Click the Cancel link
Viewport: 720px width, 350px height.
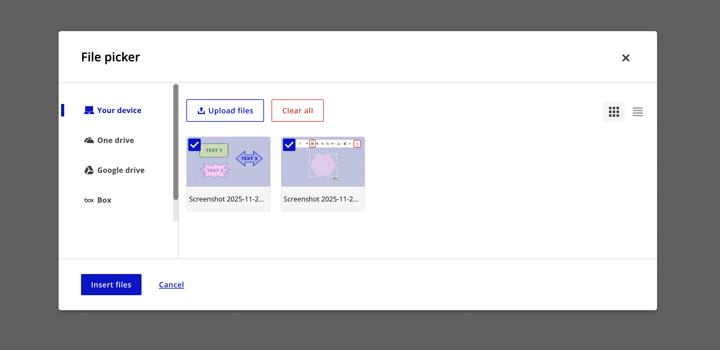pyautogui.click(x=171, y=285)
